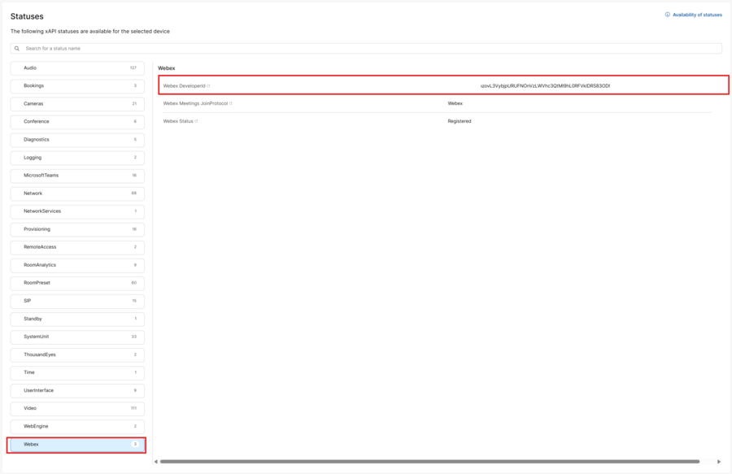Click the DeveloperId value string
Viewport: 732px width, 474px height.
[x=545, y=86]
